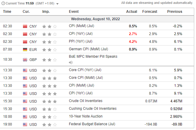Click the US flag in Crude Oil Inventories row
Screen dimensions: 196x130
[x=25, y=101]
